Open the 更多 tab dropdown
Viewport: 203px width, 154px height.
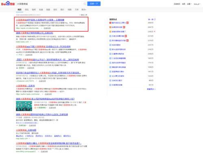click(84, 10)
